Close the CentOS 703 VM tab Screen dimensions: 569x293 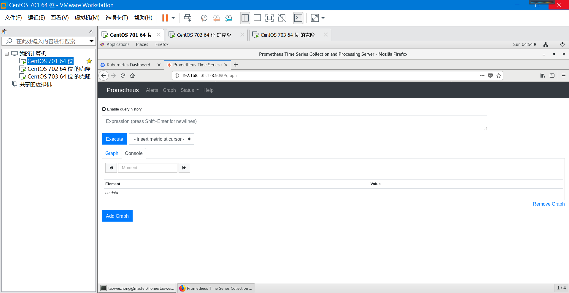[x=326, y=35]
